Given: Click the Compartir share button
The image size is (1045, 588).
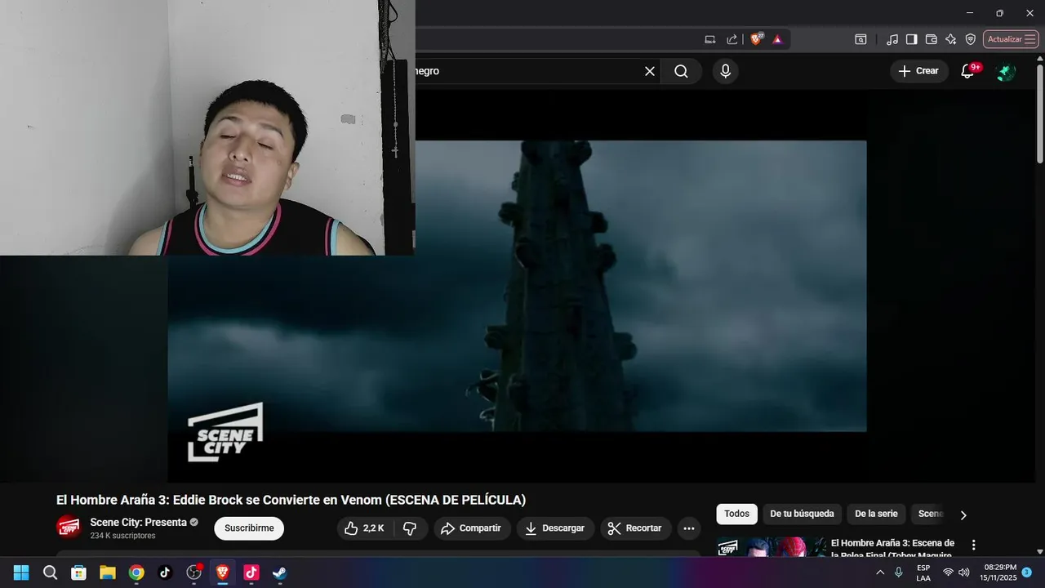Looking at the screenshot, I should click(x=472, y=528).
